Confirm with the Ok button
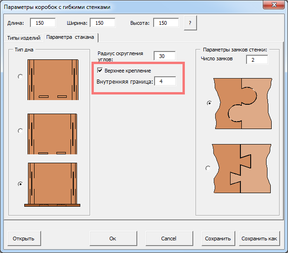The image size is (288, 253). tap(113, 239)
